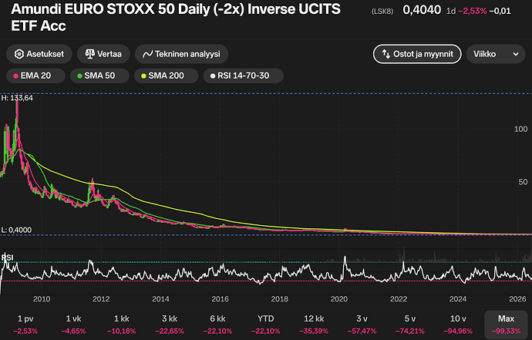Viewport: 532px width, 340px height.
Task: Click the white RSI indicator dot
Action: click(x=213, y=76)
